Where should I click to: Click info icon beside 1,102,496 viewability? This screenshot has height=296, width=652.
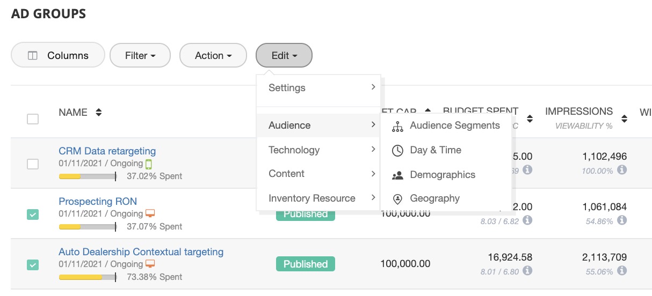[622, 170]
